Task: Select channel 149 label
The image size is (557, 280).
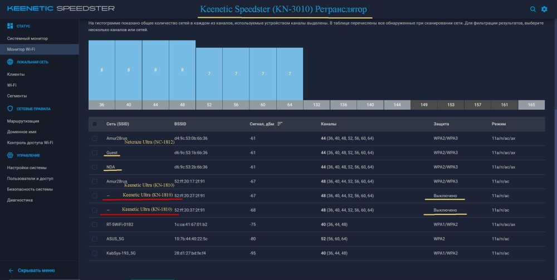Action: coord(424,105)
